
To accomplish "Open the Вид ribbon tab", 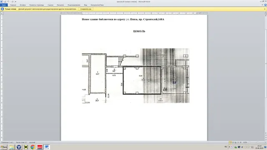I will click(x=86, y=5).
